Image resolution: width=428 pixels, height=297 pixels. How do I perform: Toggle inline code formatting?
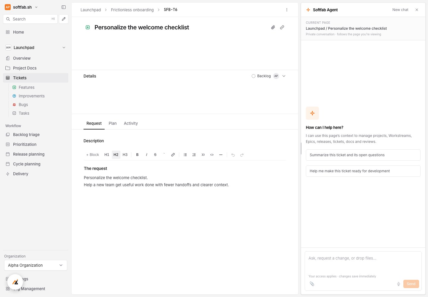tap(164, 155)
